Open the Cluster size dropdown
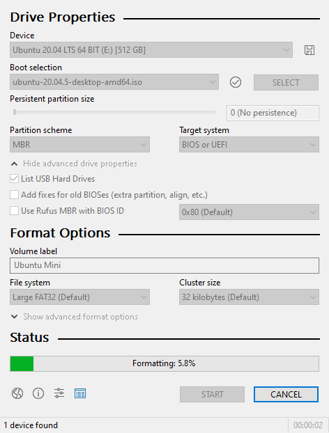The width and height of the screenshot is (329, 433). (x=249, y=297)
